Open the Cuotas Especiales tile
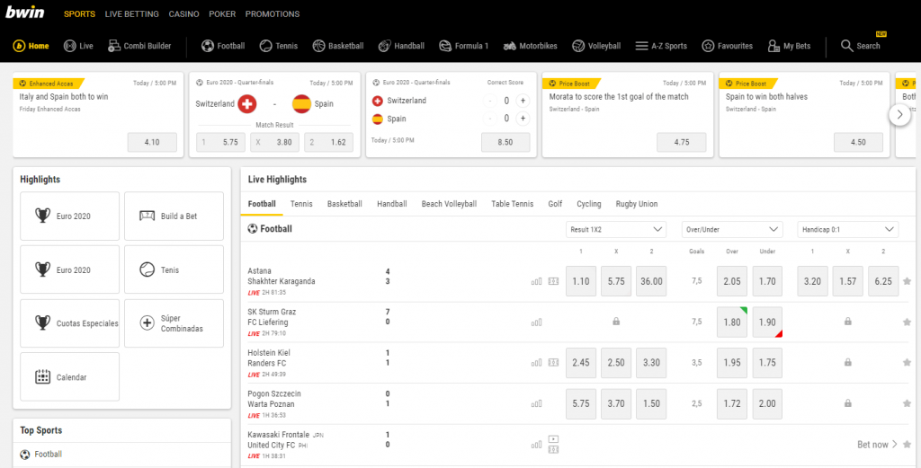This screenshot has width=921, height=468. [70, 323]
